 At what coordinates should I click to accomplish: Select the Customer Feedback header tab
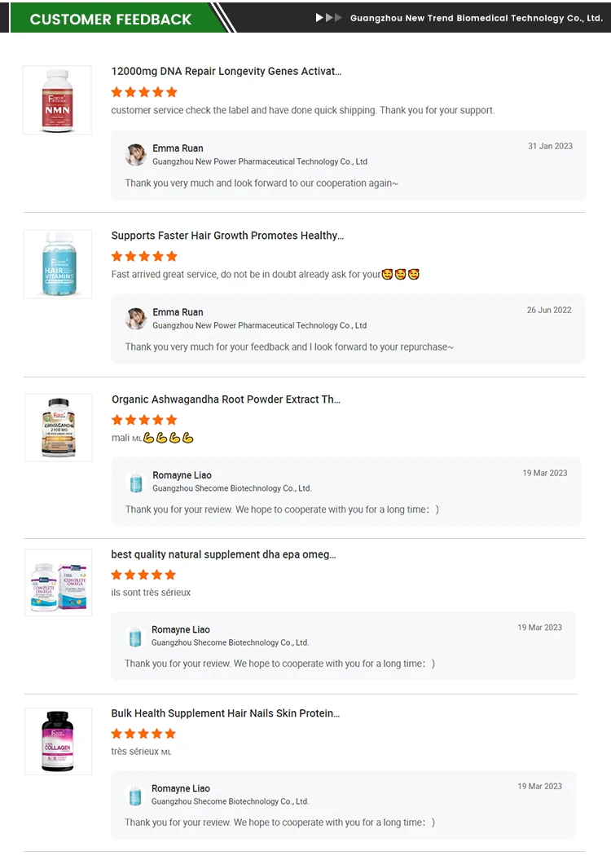[111, 19]
